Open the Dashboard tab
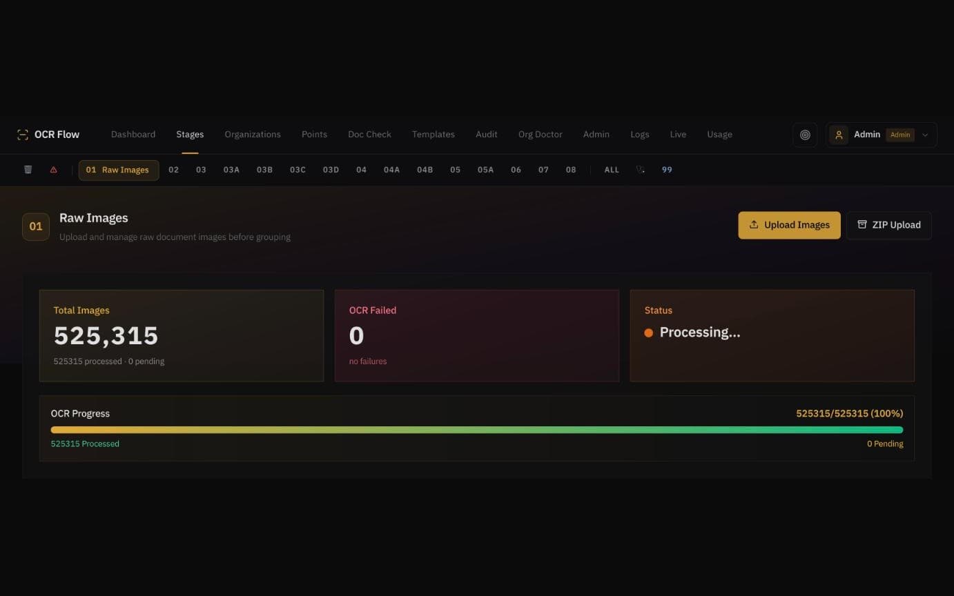Image resolution: width=954 pixels, height=596 pixels. click(x=133, y=135)
